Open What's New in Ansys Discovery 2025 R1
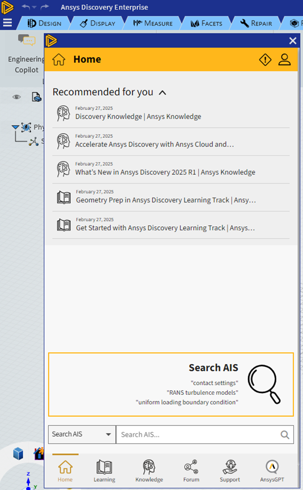Image resolution: width=303 pixels, height=490 pixels. (x=165, y=172)
